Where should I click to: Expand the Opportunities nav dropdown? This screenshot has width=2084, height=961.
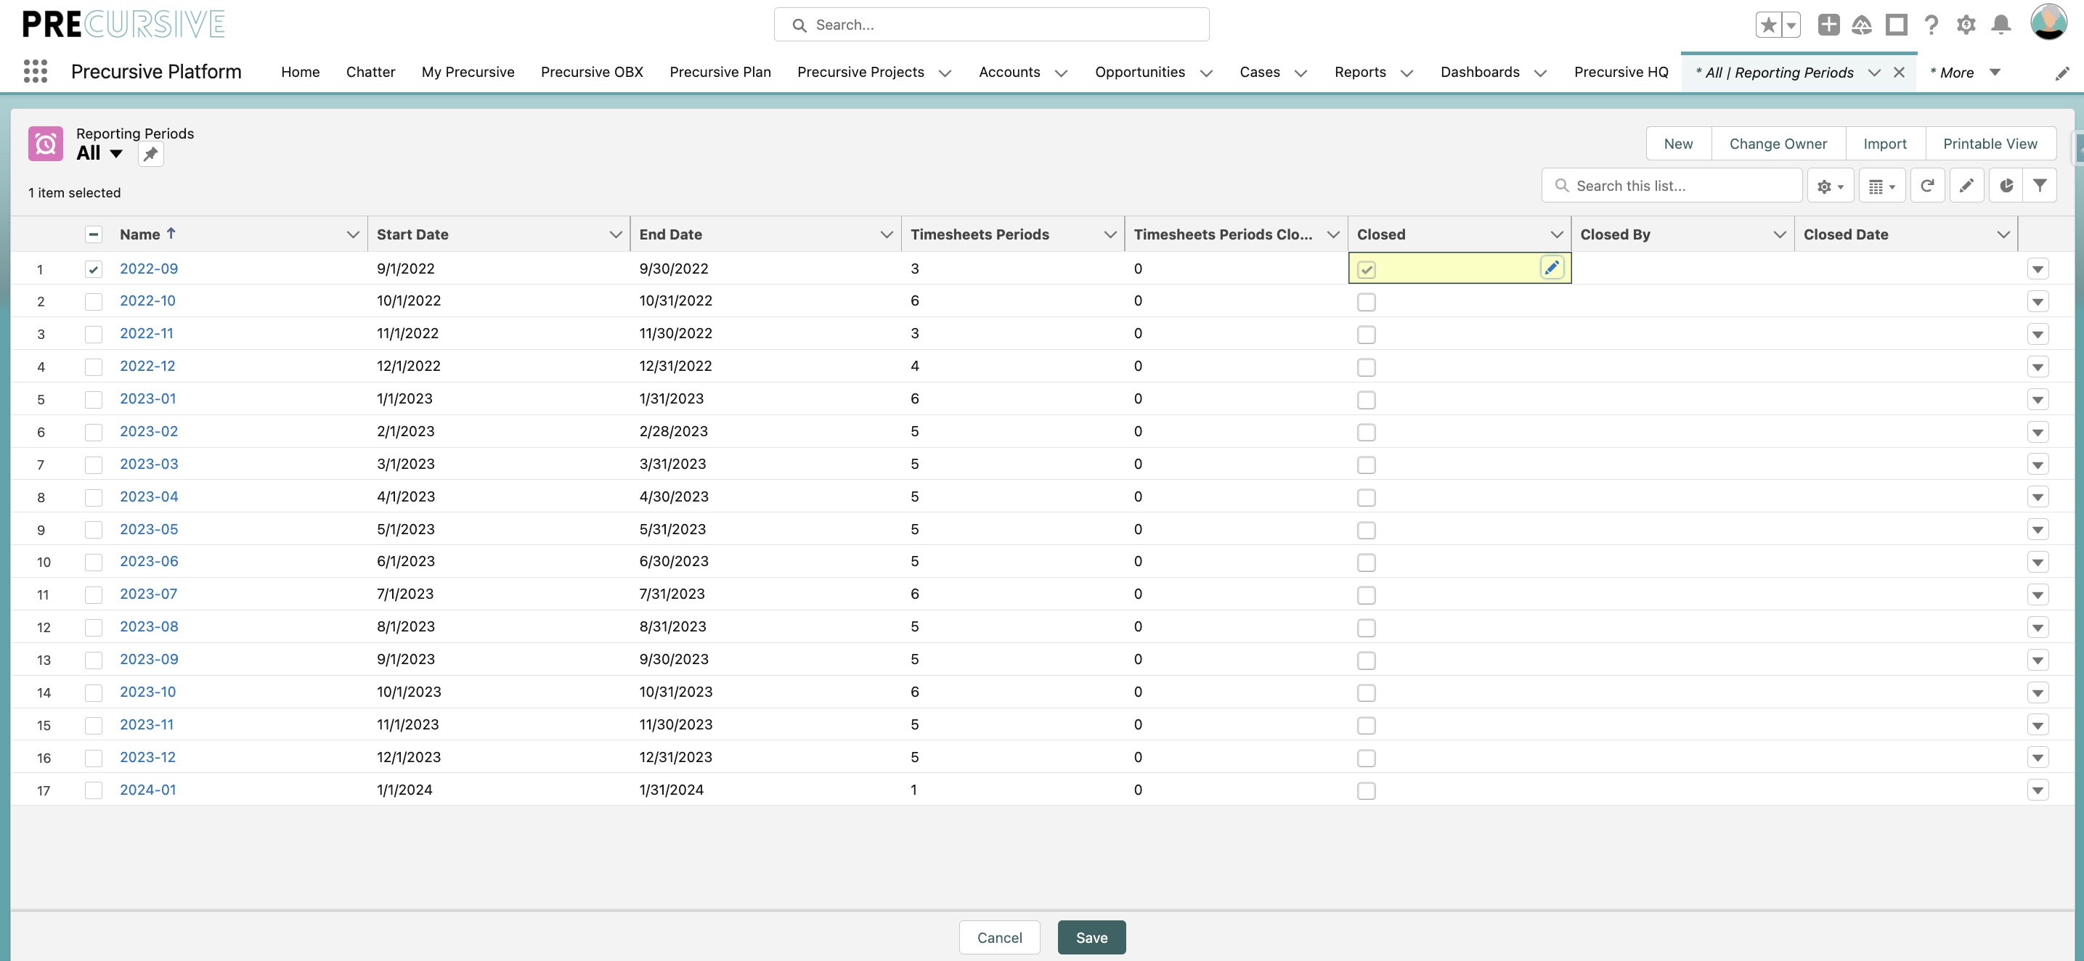[1205, 73]
